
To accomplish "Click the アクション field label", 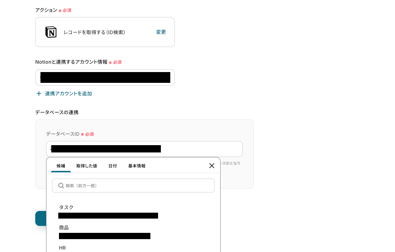I will pyautogui.click(x=46, y=10).
